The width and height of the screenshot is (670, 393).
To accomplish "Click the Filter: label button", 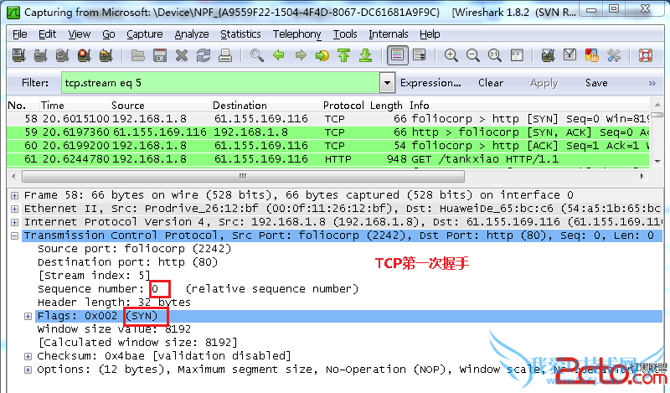I will pos(35,82).
